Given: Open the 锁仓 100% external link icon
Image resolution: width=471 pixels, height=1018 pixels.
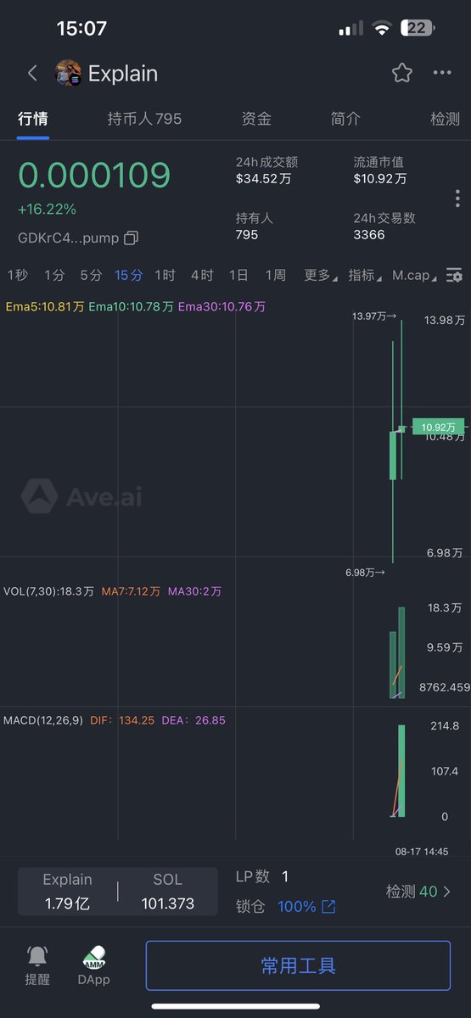Looking at the screenshot, I should [x=328, y=907].
